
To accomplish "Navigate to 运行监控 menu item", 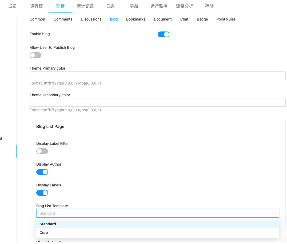I will coord(159,6).
